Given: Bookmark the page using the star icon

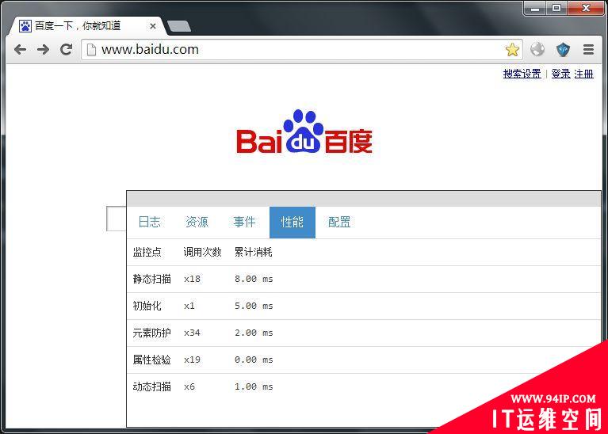Looking at the screenshot, I should click(x=512, y=50).
